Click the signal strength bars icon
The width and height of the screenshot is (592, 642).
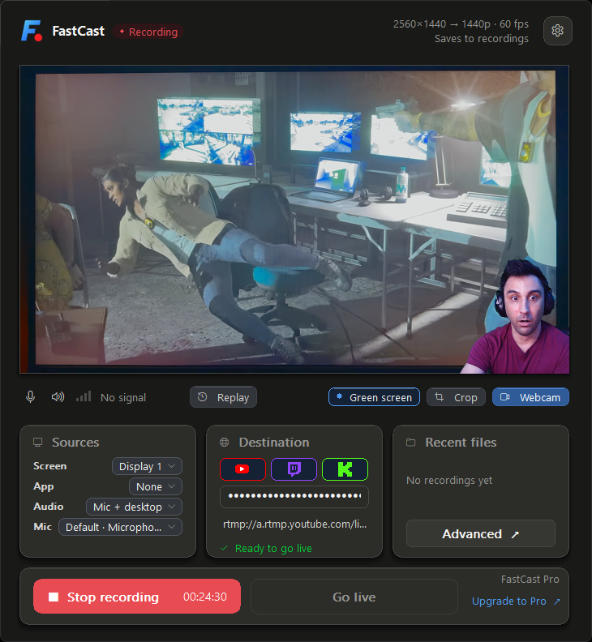click(x=84, y=396)
